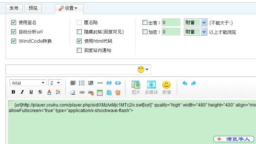256x144 pixels.
Task: Click the orange 售 sell-content icon
Action: coord(118,92)
